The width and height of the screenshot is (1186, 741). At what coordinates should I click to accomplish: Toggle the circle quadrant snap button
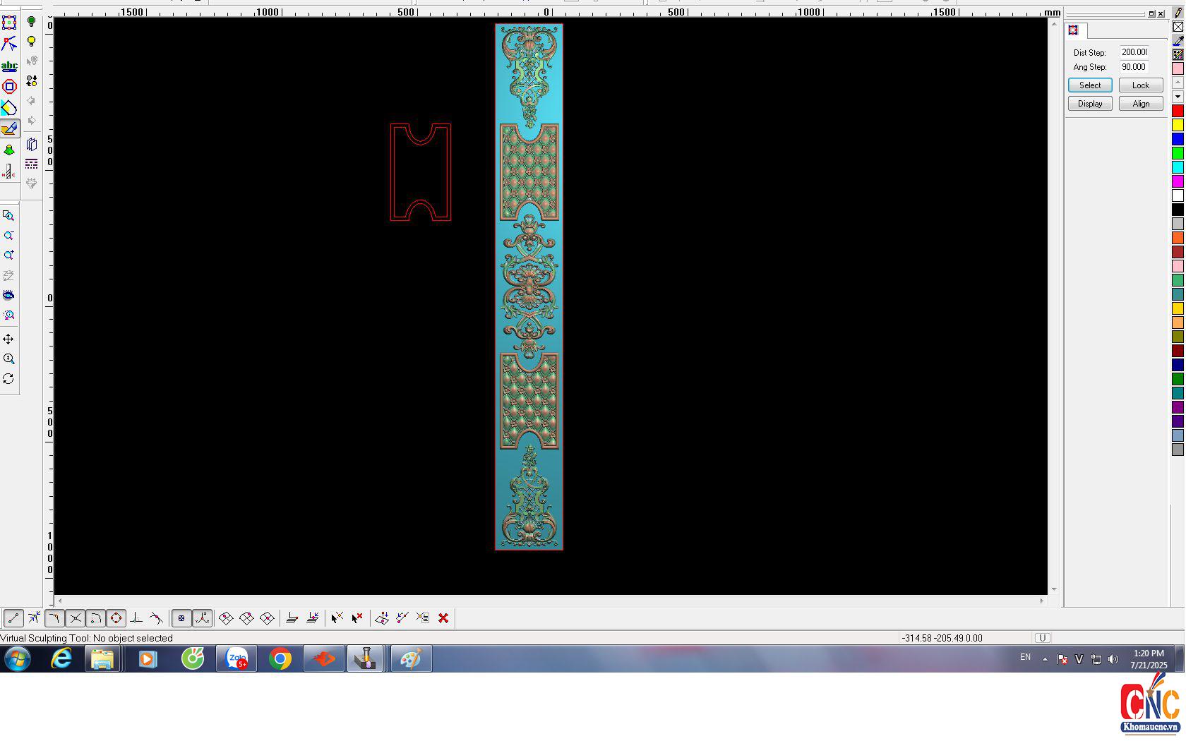coord(116,618)
